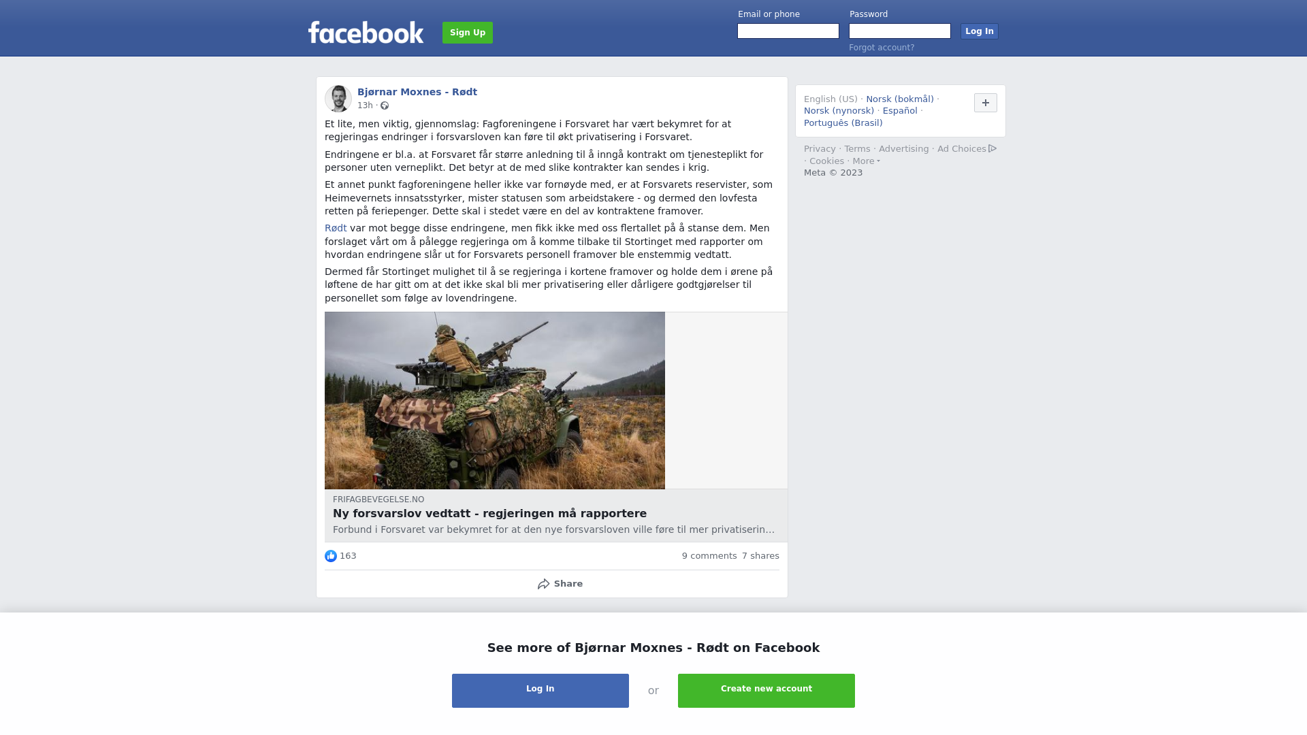1307x735 pixels.
Task: Click the like reaction thumbs-up icon
Action: [331, 556]
